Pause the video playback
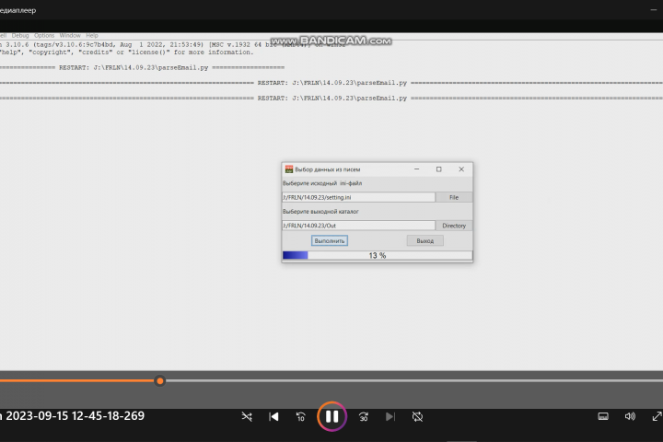The height and width of the screenshot is (442, 663). click(331, 416)
